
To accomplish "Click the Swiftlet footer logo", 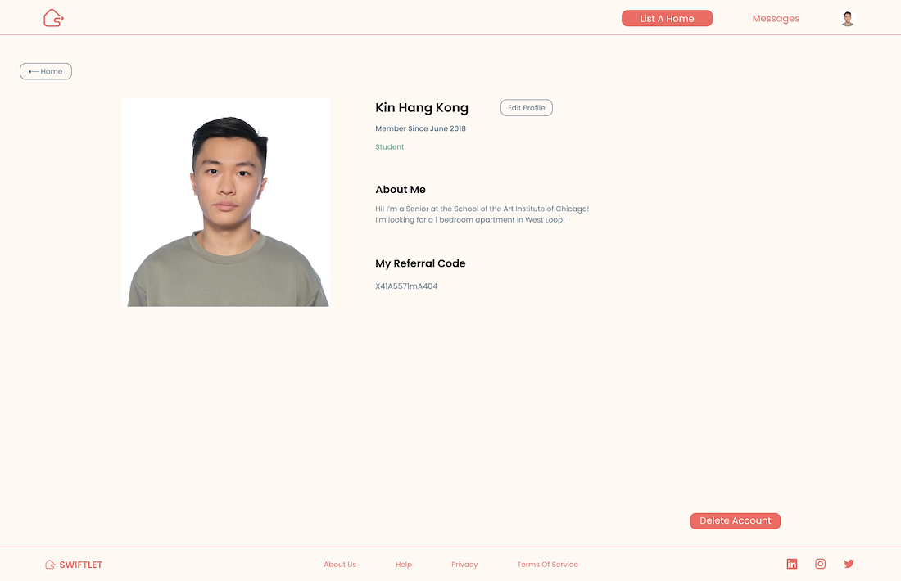I will pos(74,565).
